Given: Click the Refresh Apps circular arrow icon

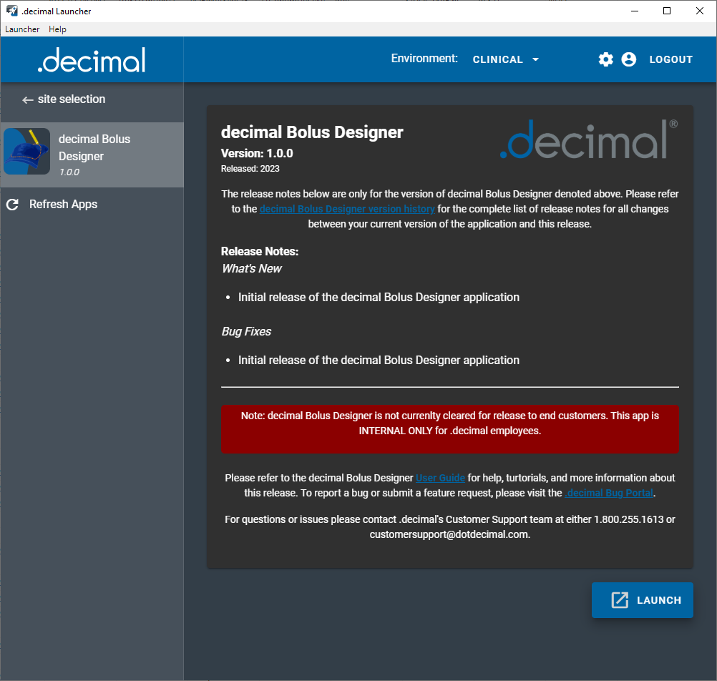Looking at the screenshot, I should coord(12,205).
